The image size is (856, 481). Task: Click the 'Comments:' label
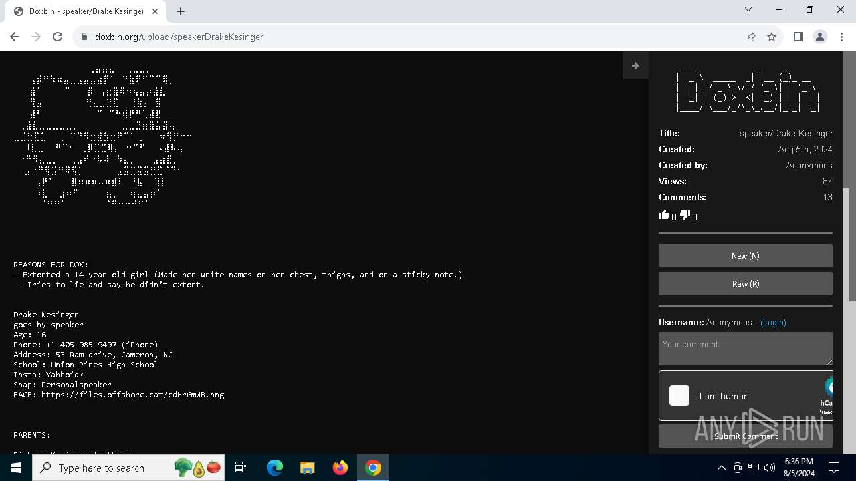(x=682, y=198)
